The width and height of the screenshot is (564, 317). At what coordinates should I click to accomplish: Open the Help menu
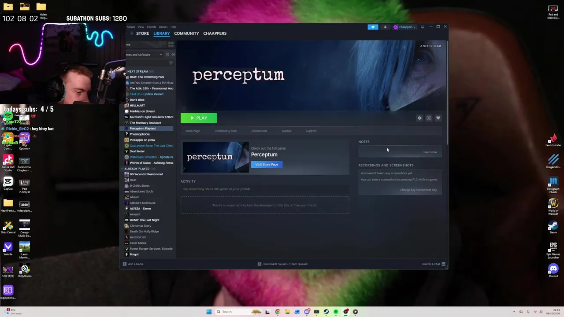click(173, 27)
